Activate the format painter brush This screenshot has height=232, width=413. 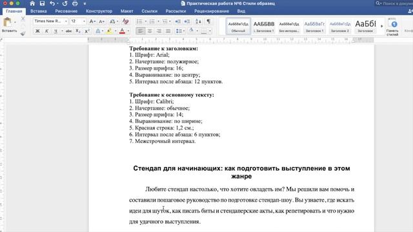point(23,34)
